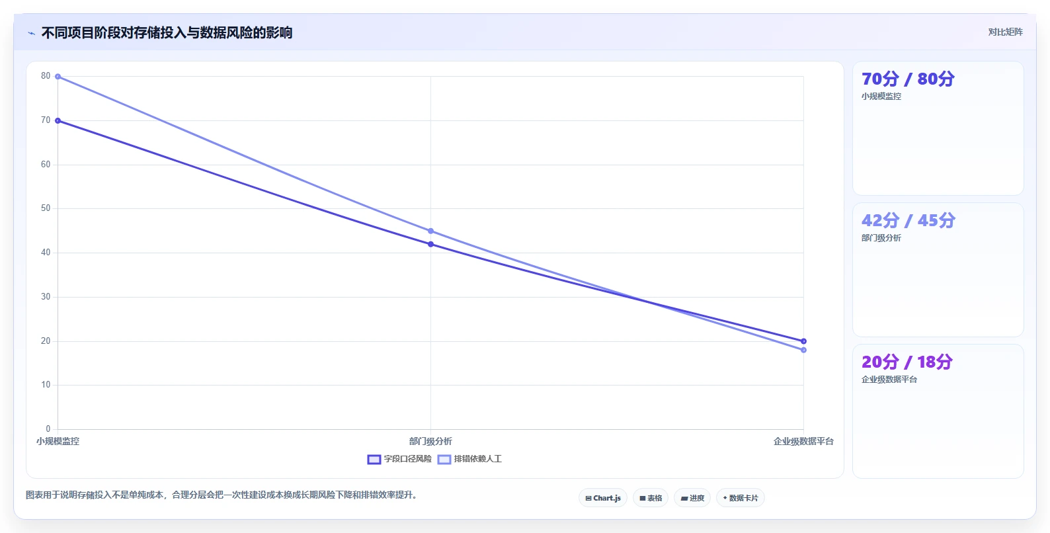
Task: Click the footer note starting 图表用于说明存储投入
Action: tap(223, 495)
